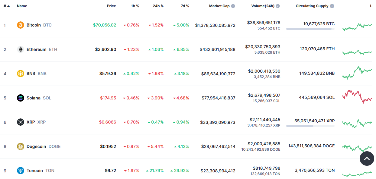Click XRP market cap $33,392,090,973

point(218,122)
